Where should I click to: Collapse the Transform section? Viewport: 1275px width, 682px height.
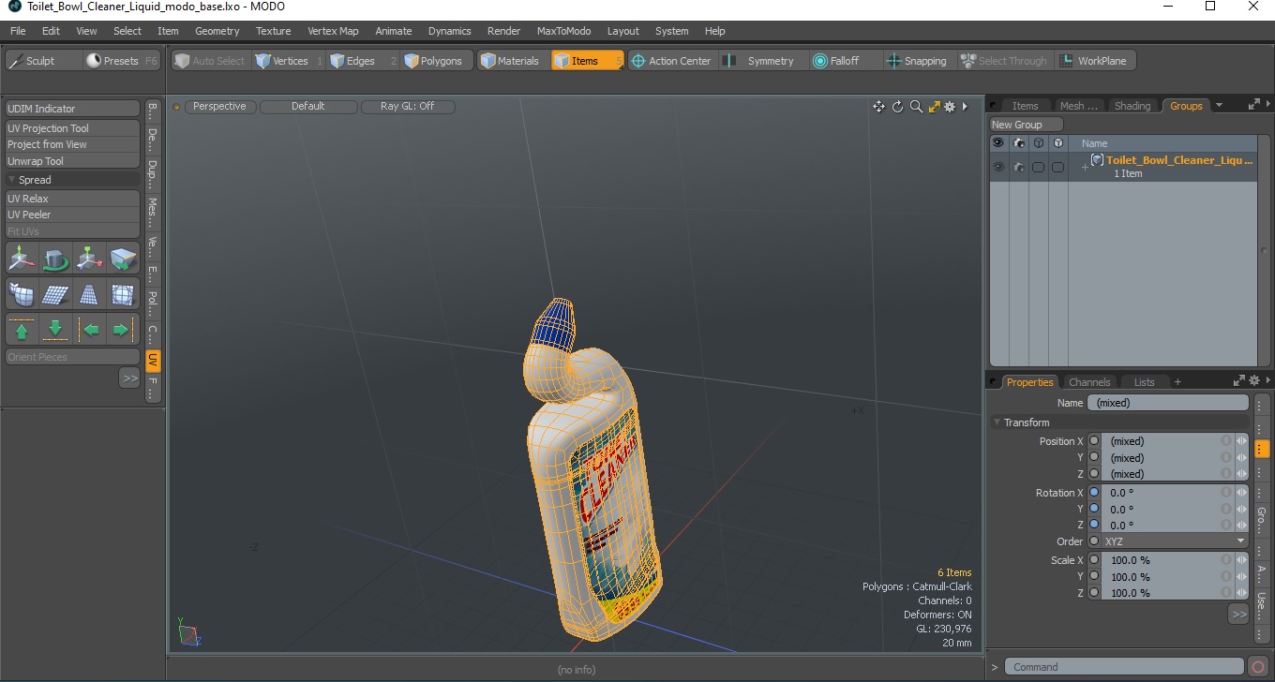tap(997, 423)
